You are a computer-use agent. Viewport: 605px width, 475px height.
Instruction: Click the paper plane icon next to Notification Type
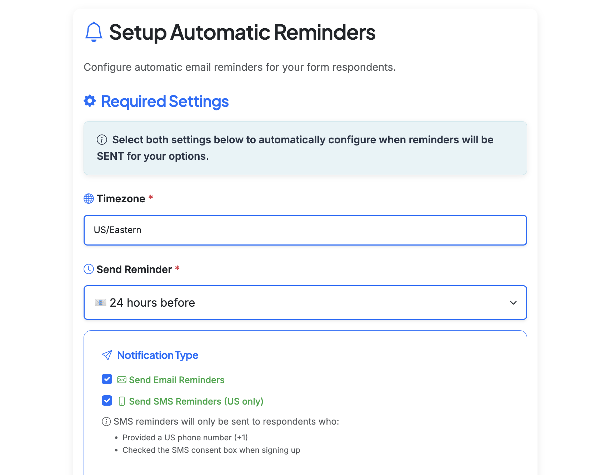pos(107,355)
